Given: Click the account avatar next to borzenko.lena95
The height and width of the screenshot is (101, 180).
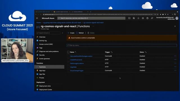Looking at the screenshot, I should coord(177,18).
